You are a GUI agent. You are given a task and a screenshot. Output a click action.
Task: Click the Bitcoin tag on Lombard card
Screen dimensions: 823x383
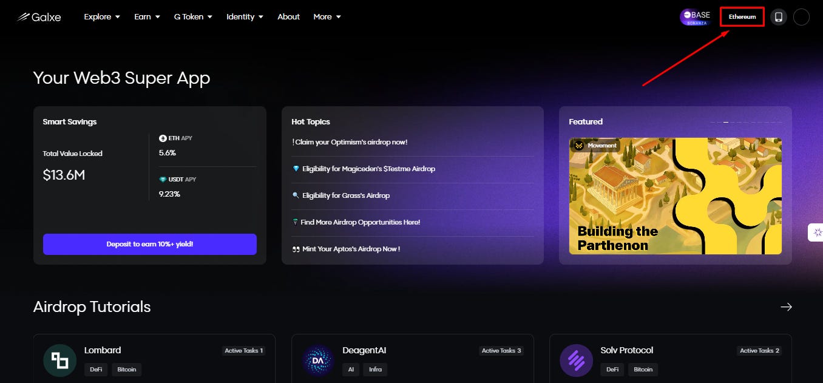(x=127, y=369)
